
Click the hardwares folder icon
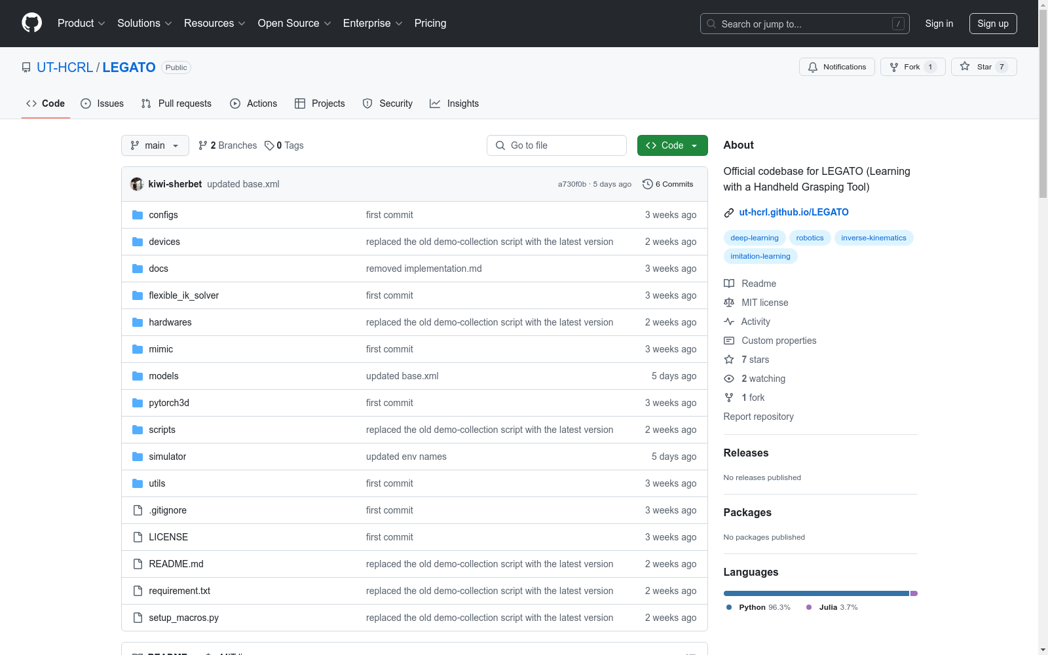pos(138,322)
